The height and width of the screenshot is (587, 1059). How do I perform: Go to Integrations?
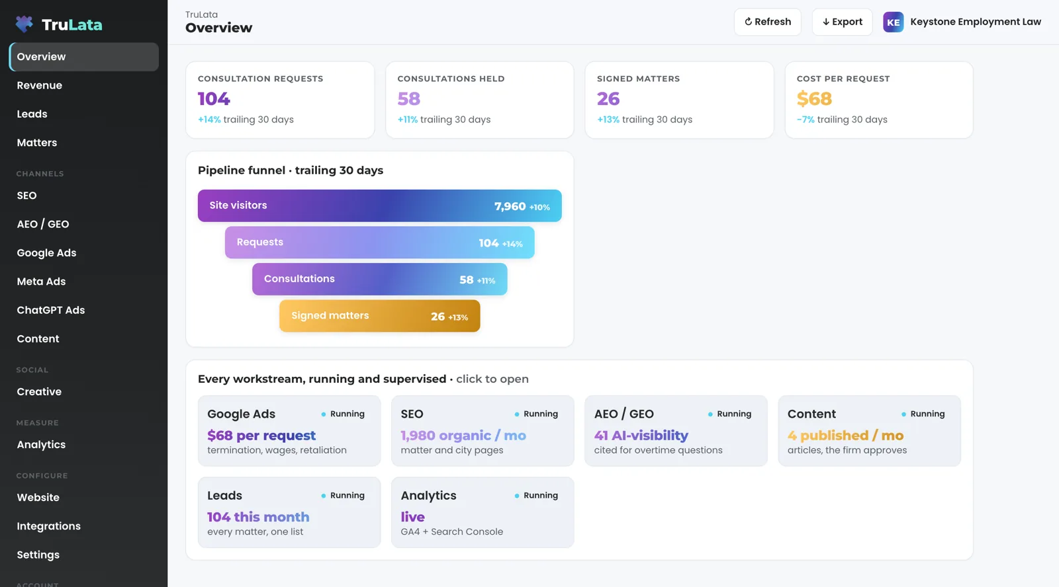(84, 526)
